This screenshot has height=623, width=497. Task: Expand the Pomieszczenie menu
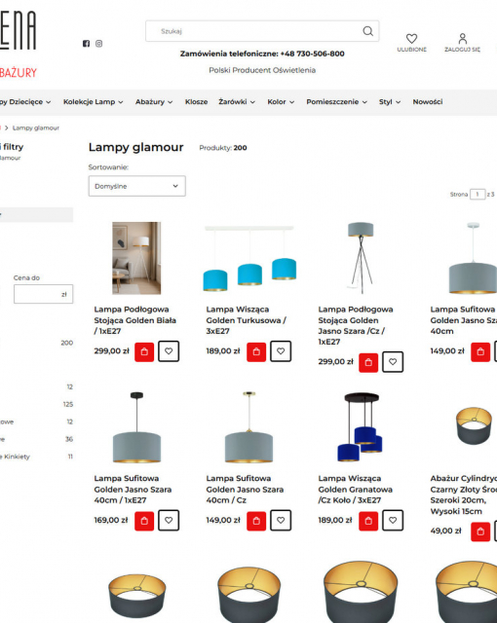tap(336, 102)
